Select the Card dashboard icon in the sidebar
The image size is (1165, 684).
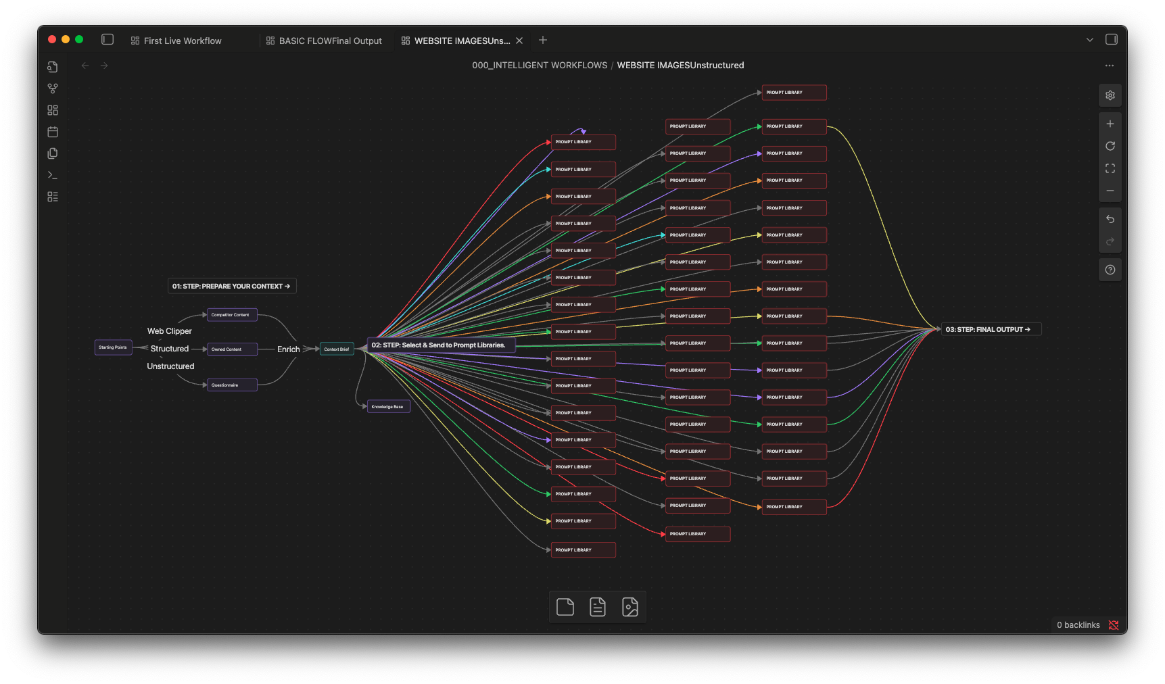(x=53, y=110)
